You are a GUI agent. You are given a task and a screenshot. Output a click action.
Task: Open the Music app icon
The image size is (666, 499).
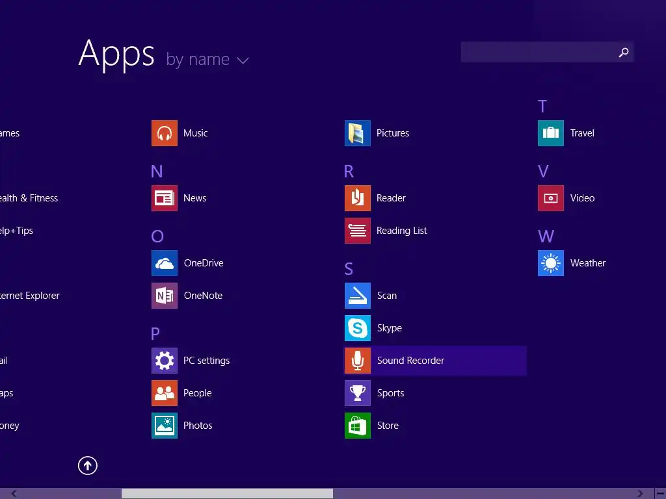tap(165, 133)
